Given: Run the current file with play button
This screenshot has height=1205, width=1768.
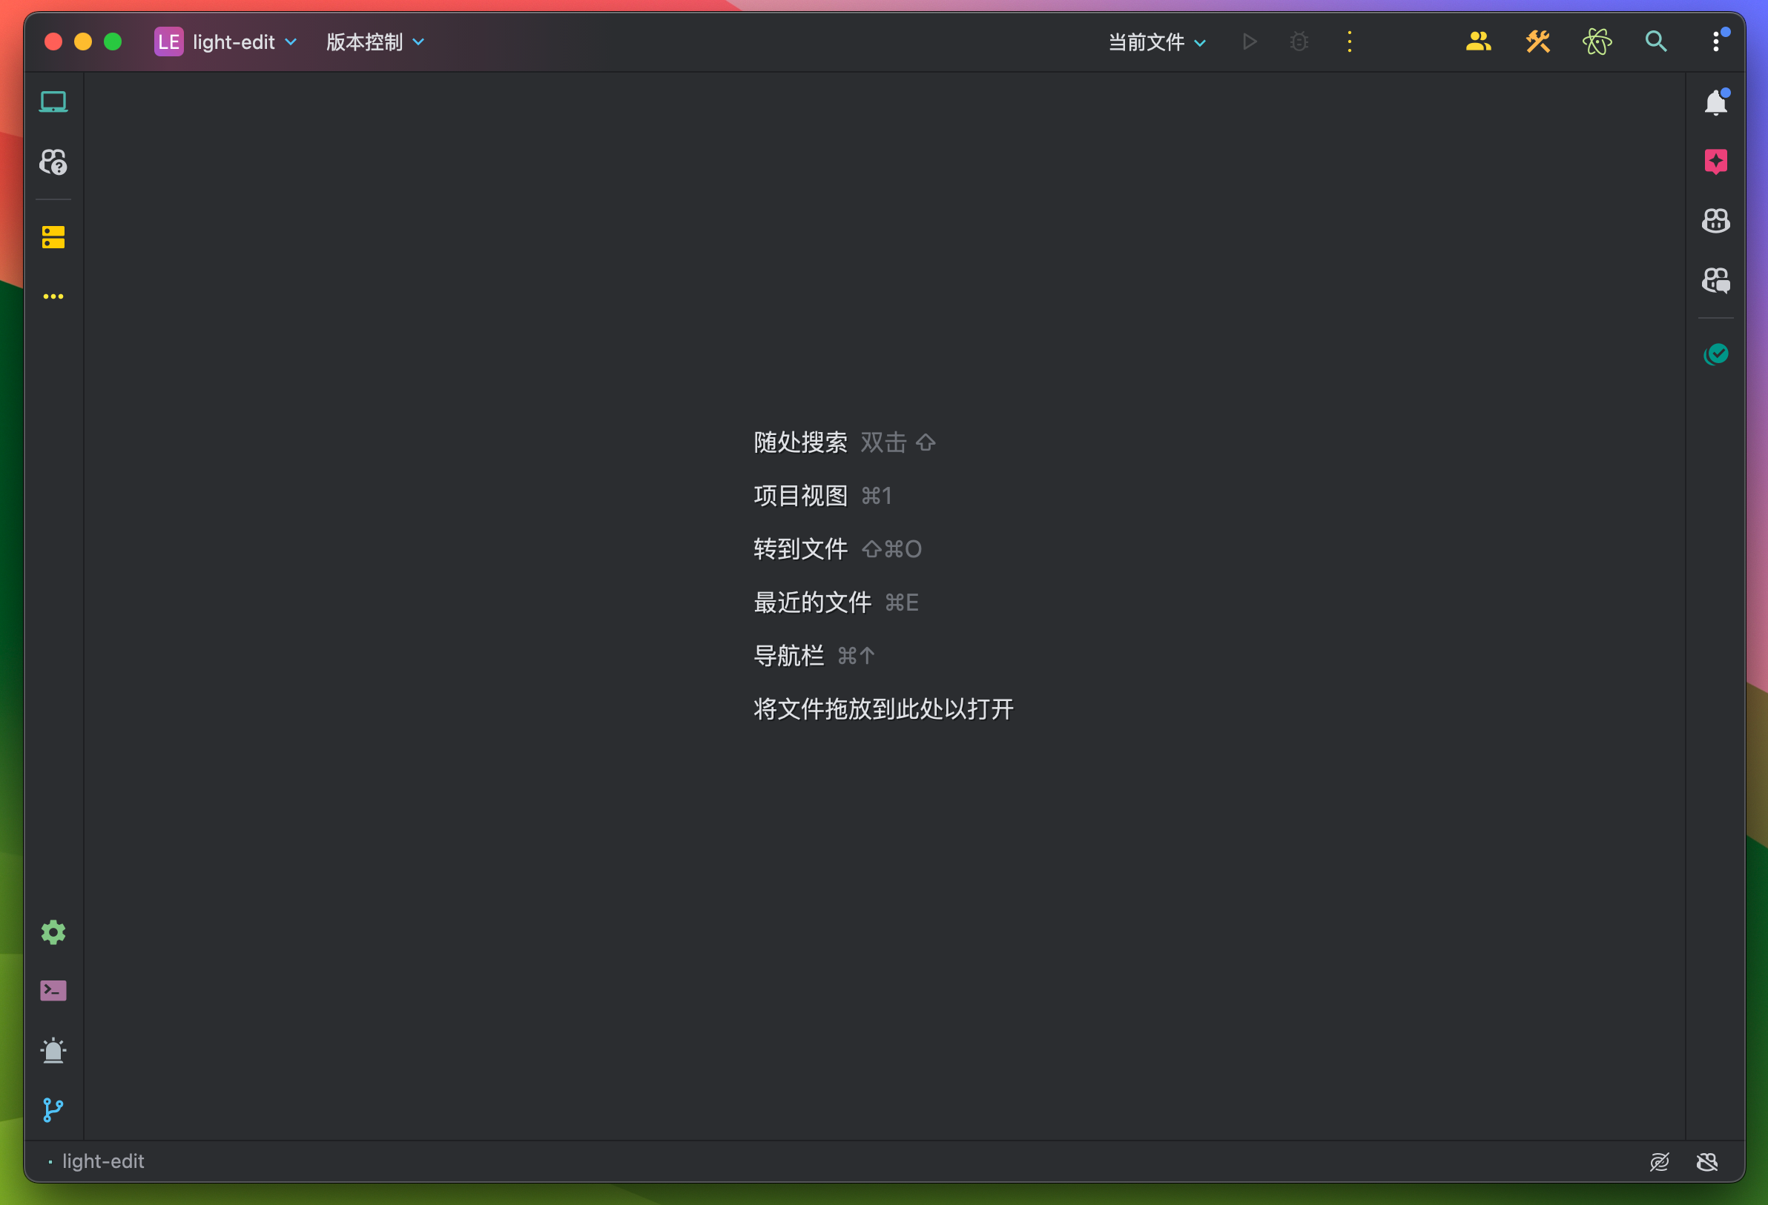Looking at the screenshot, I should click(1249, 41).
